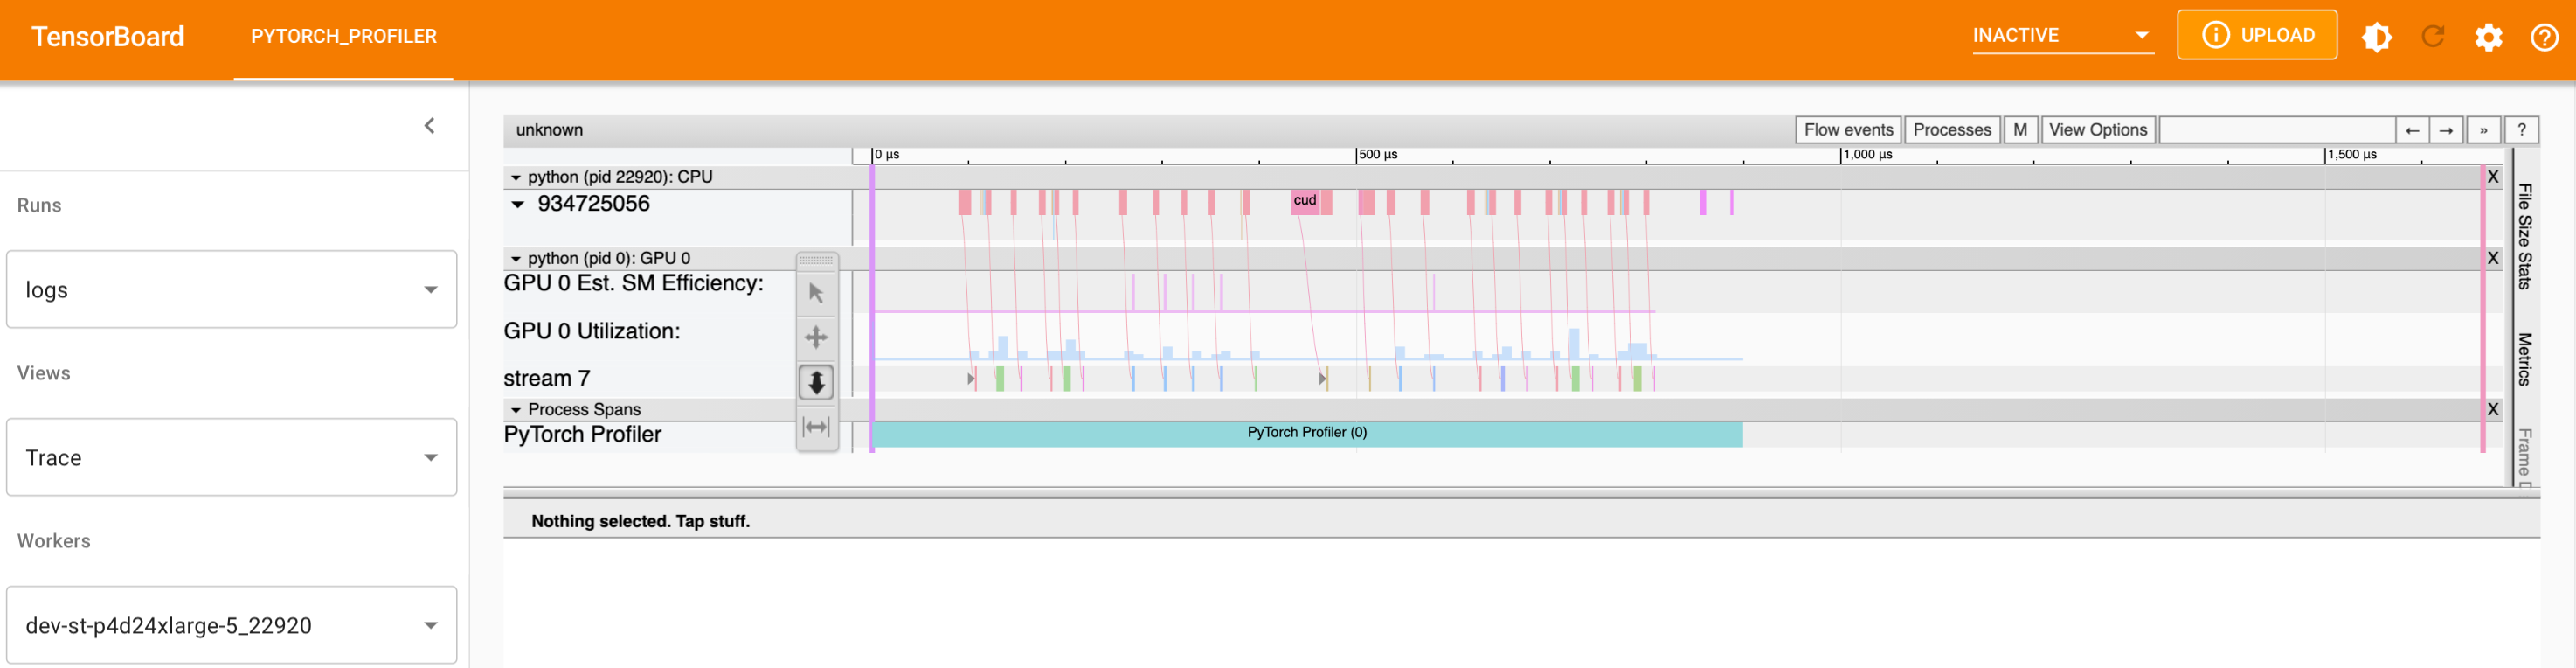
Task: Open the Runs dropdown showing logs
Action: click(x=232, y=290)
